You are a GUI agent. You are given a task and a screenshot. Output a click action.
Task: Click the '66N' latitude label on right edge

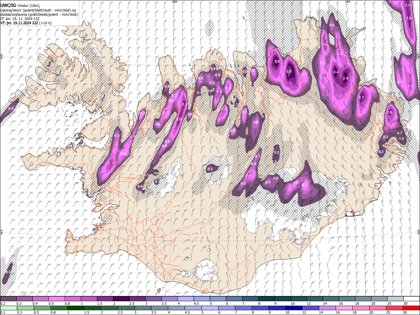pos(418,56)
